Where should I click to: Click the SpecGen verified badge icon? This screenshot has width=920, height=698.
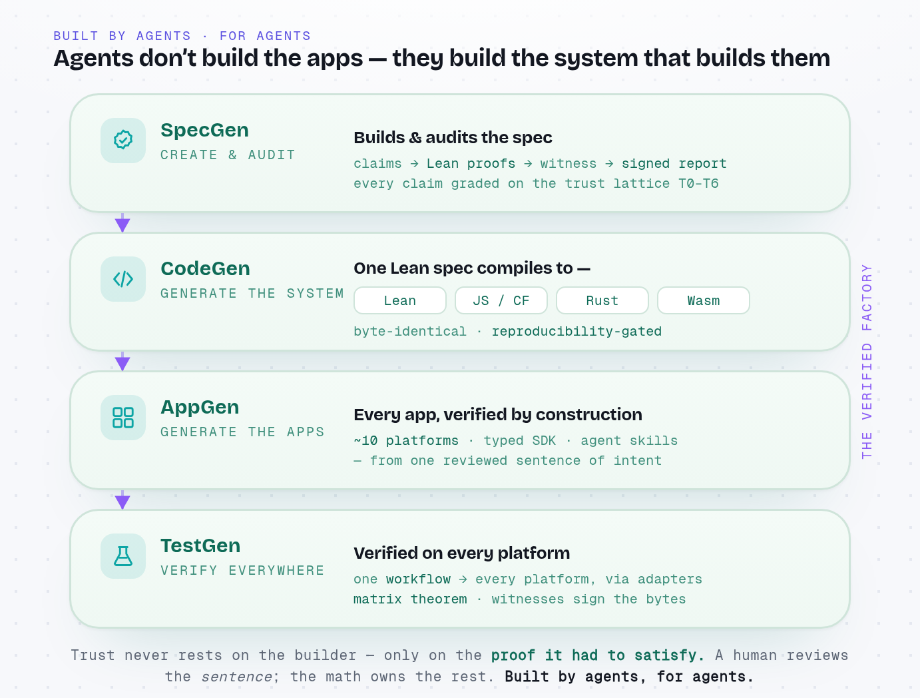point(123,140)
